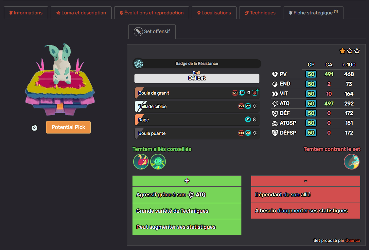The height and width of the screenshot is (250, 369).
Task: Click the ATQSP CP value 50
Action: tap(311, 123)
